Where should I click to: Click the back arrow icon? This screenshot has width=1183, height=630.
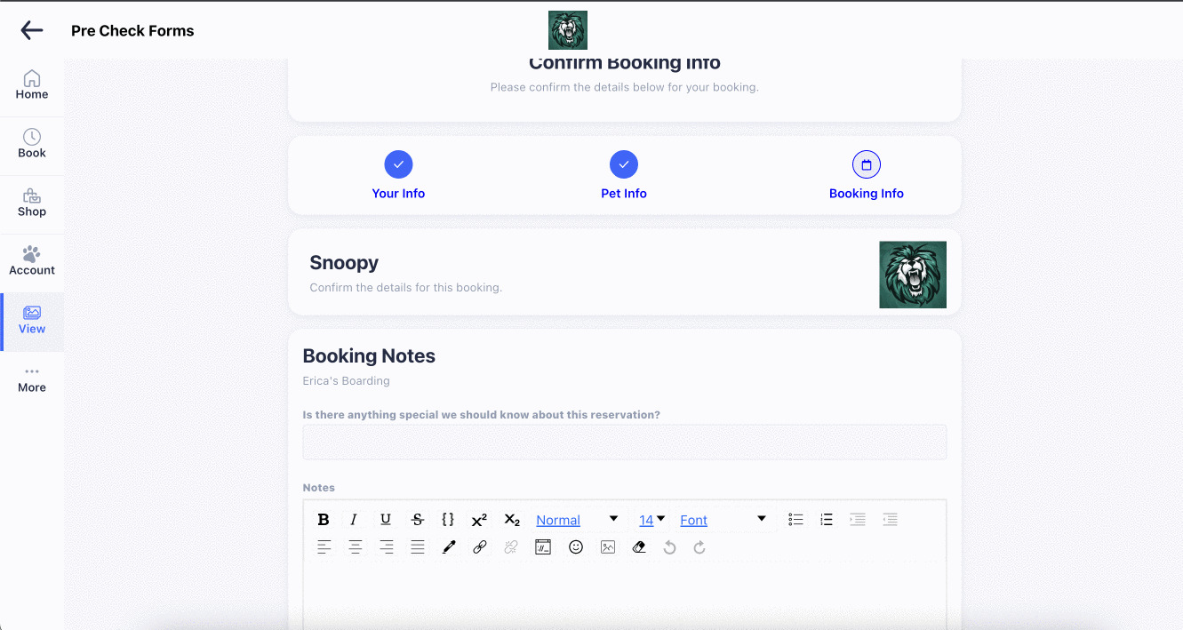(32, 30)
